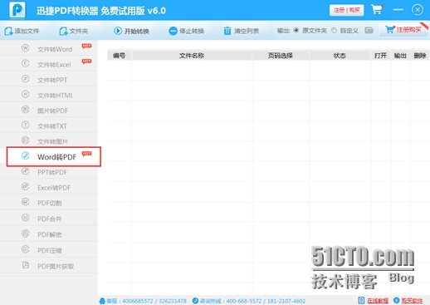Click the 在线教程 document icon
The height and width of the screenshot is (305, 430).
[x=361, y=300]
